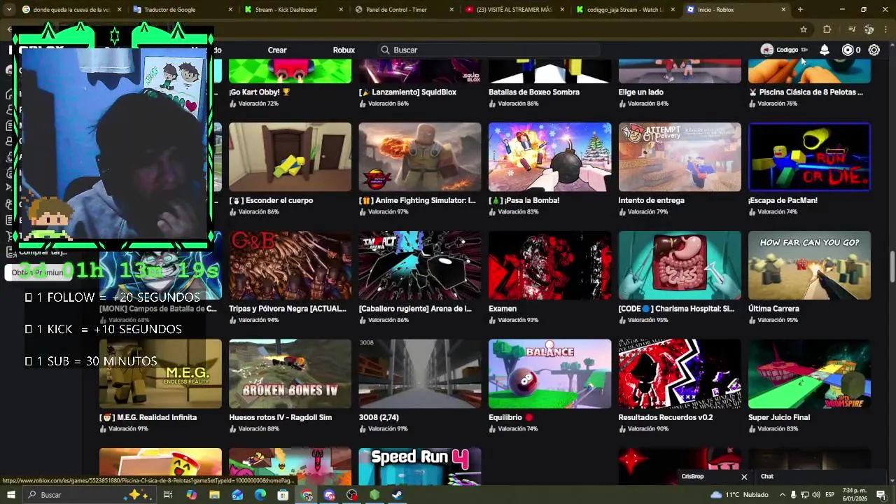
Task: Open the Robux balance icon
Action: [848, 50]
